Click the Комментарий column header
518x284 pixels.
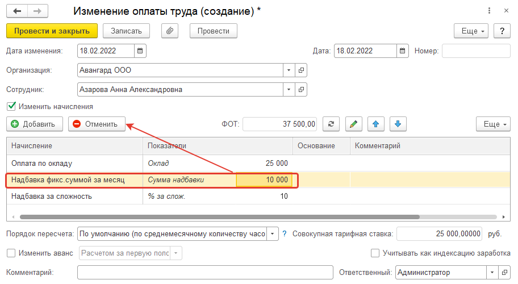430,145
